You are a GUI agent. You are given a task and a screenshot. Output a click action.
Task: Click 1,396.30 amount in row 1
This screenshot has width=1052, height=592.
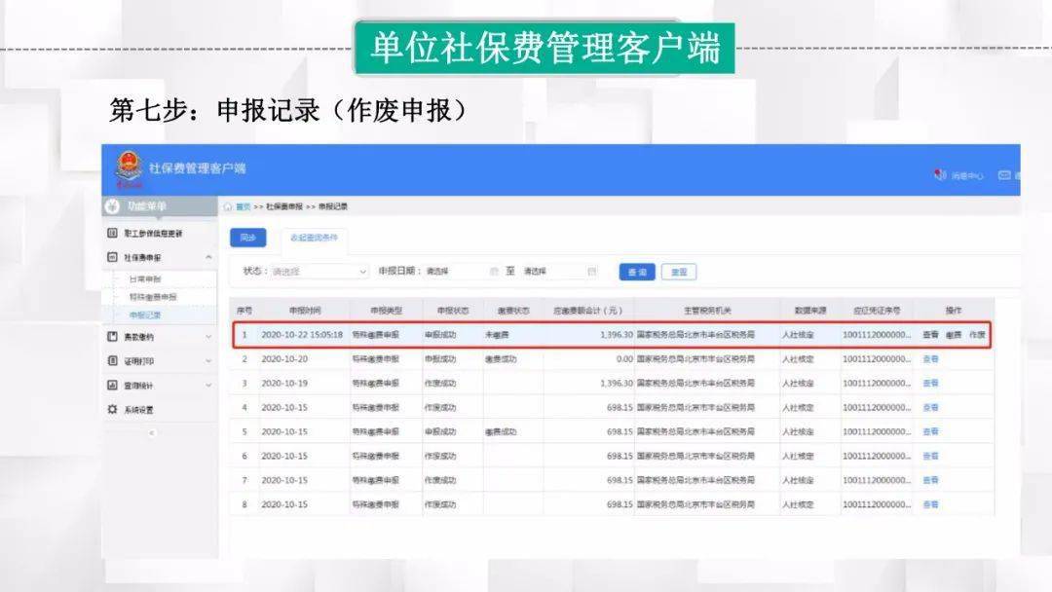pos(616,335)
